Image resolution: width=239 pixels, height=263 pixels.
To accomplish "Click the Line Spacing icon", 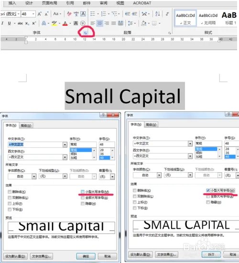I will click(130, 23).
